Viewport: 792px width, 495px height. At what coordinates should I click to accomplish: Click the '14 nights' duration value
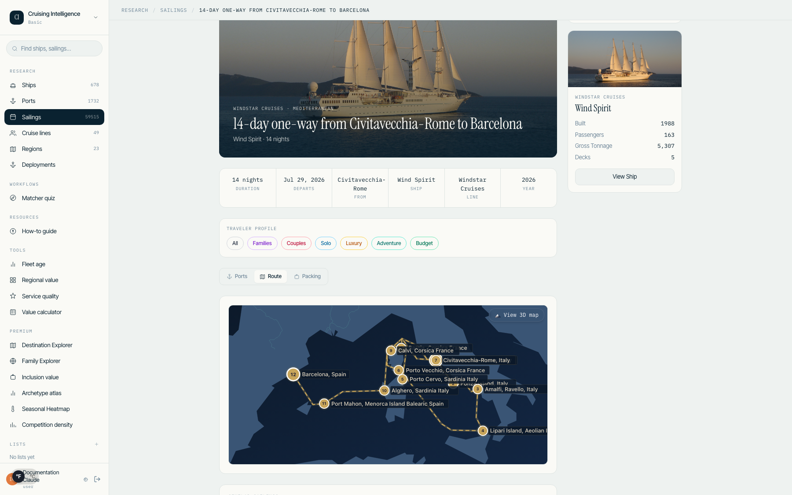(x=248, y=180)
